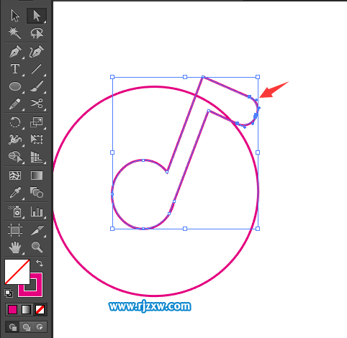
Task: Swap fill and stroke colors
Action: point(40,263)
